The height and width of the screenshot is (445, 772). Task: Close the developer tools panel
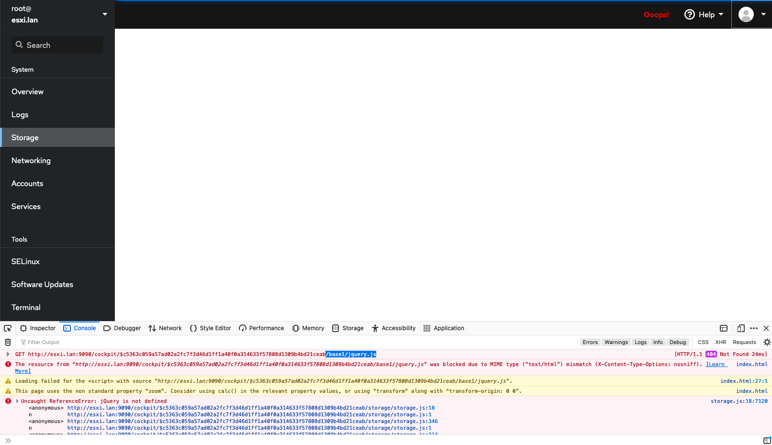click(x=766, y=328)
